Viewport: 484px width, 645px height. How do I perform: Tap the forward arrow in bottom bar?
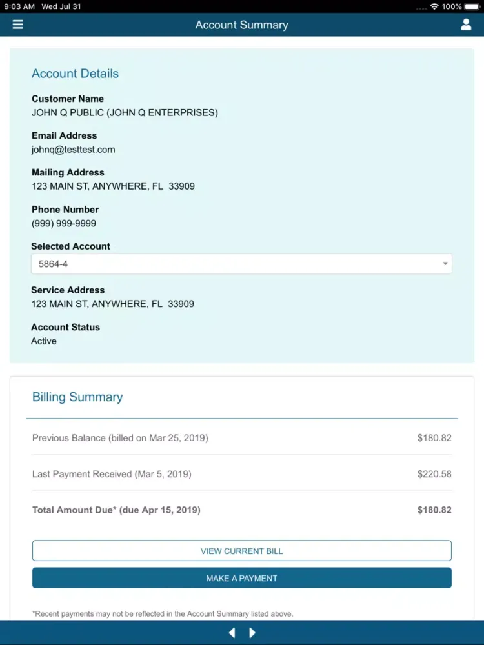click(252, 633)
